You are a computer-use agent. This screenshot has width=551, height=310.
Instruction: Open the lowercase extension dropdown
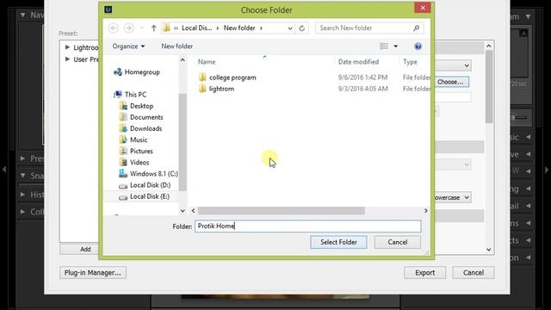(453, 197)
